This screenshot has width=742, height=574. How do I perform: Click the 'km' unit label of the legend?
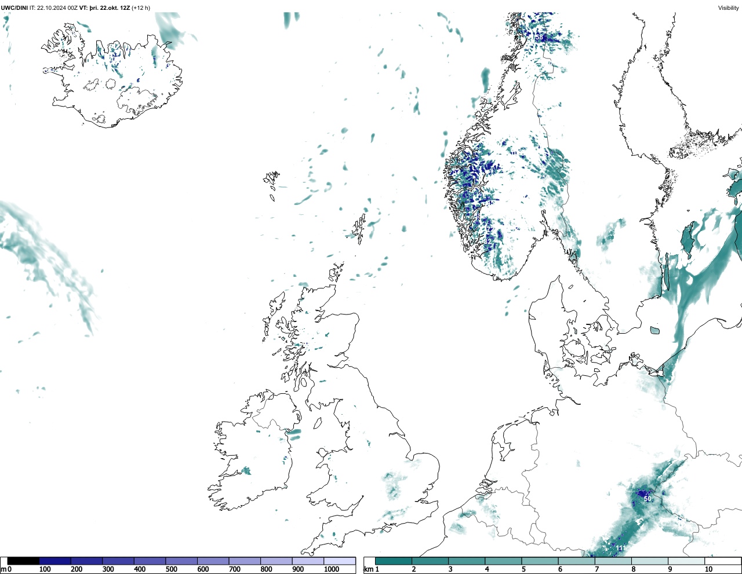(x=368, y=569)
